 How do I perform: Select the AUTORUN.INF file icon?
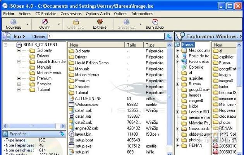pos(71,98)
